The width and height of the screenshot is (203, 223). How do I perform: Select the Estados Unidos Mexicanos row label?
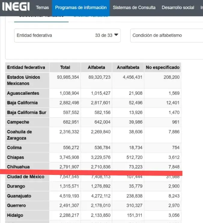point(23,80)
